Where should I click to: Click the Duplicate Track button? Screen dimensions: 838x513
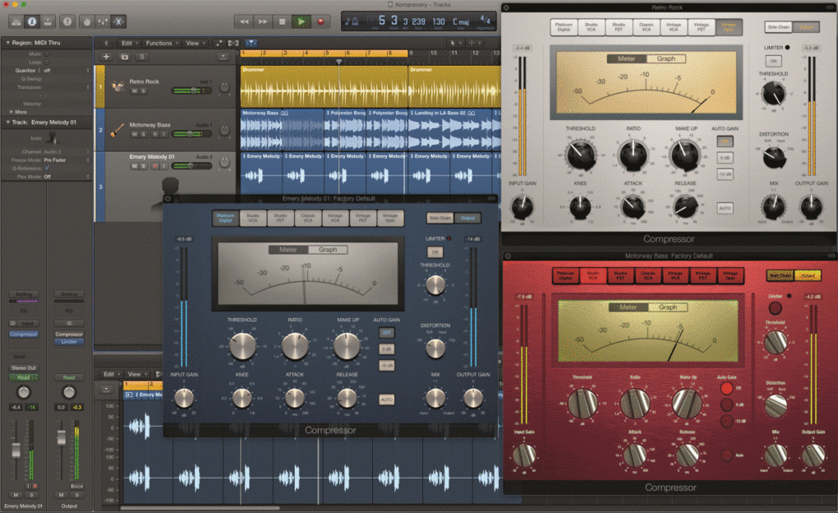click(125, 57)
